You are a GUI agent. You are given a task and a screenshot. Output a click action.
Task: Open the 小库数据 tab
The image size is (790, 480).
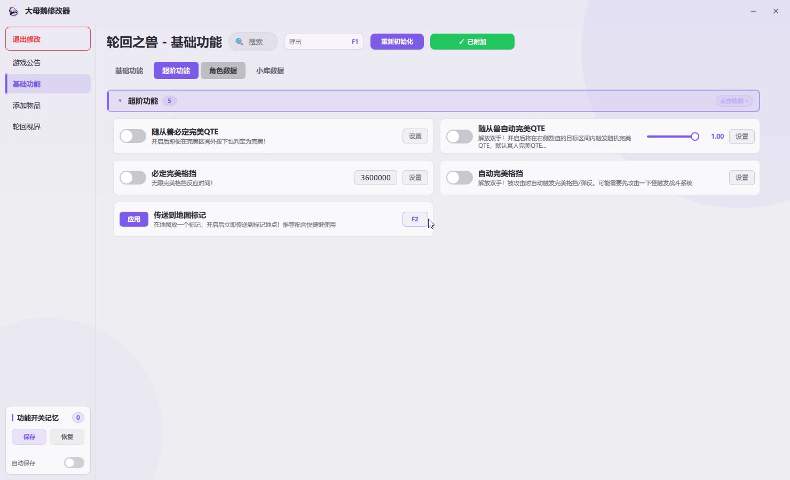(x=270, y=70)
